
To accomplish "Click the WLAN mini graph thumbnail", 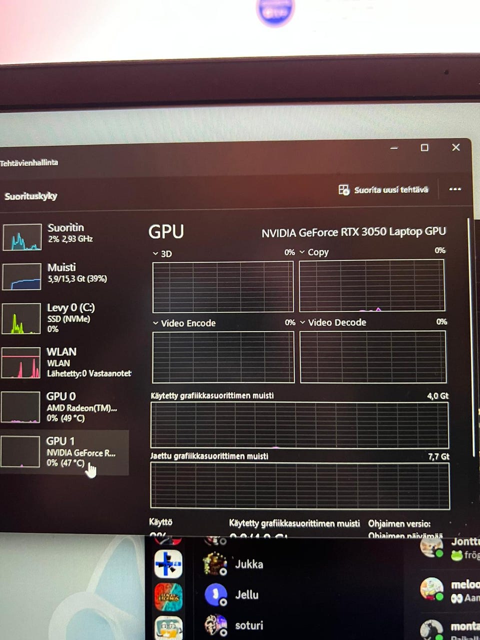I will (x=20, y=363).
